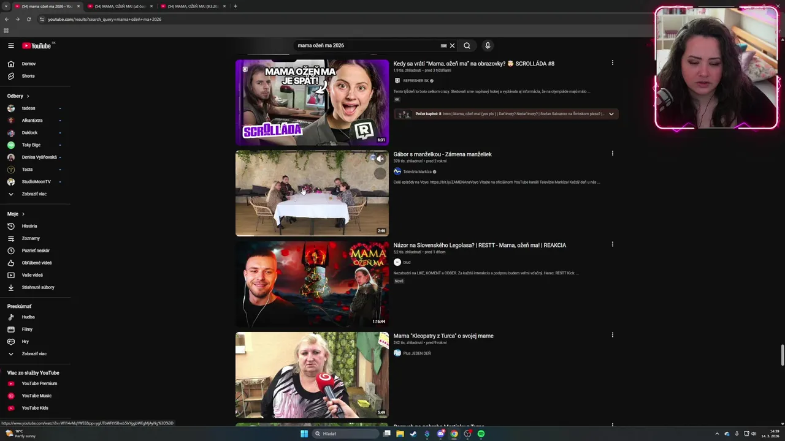Open the História page
The width and height of the screenshot is (785, 441).
[29, 226]
